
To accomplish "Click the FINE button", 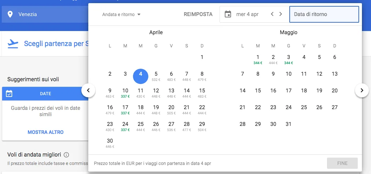I will click(342, 163).
